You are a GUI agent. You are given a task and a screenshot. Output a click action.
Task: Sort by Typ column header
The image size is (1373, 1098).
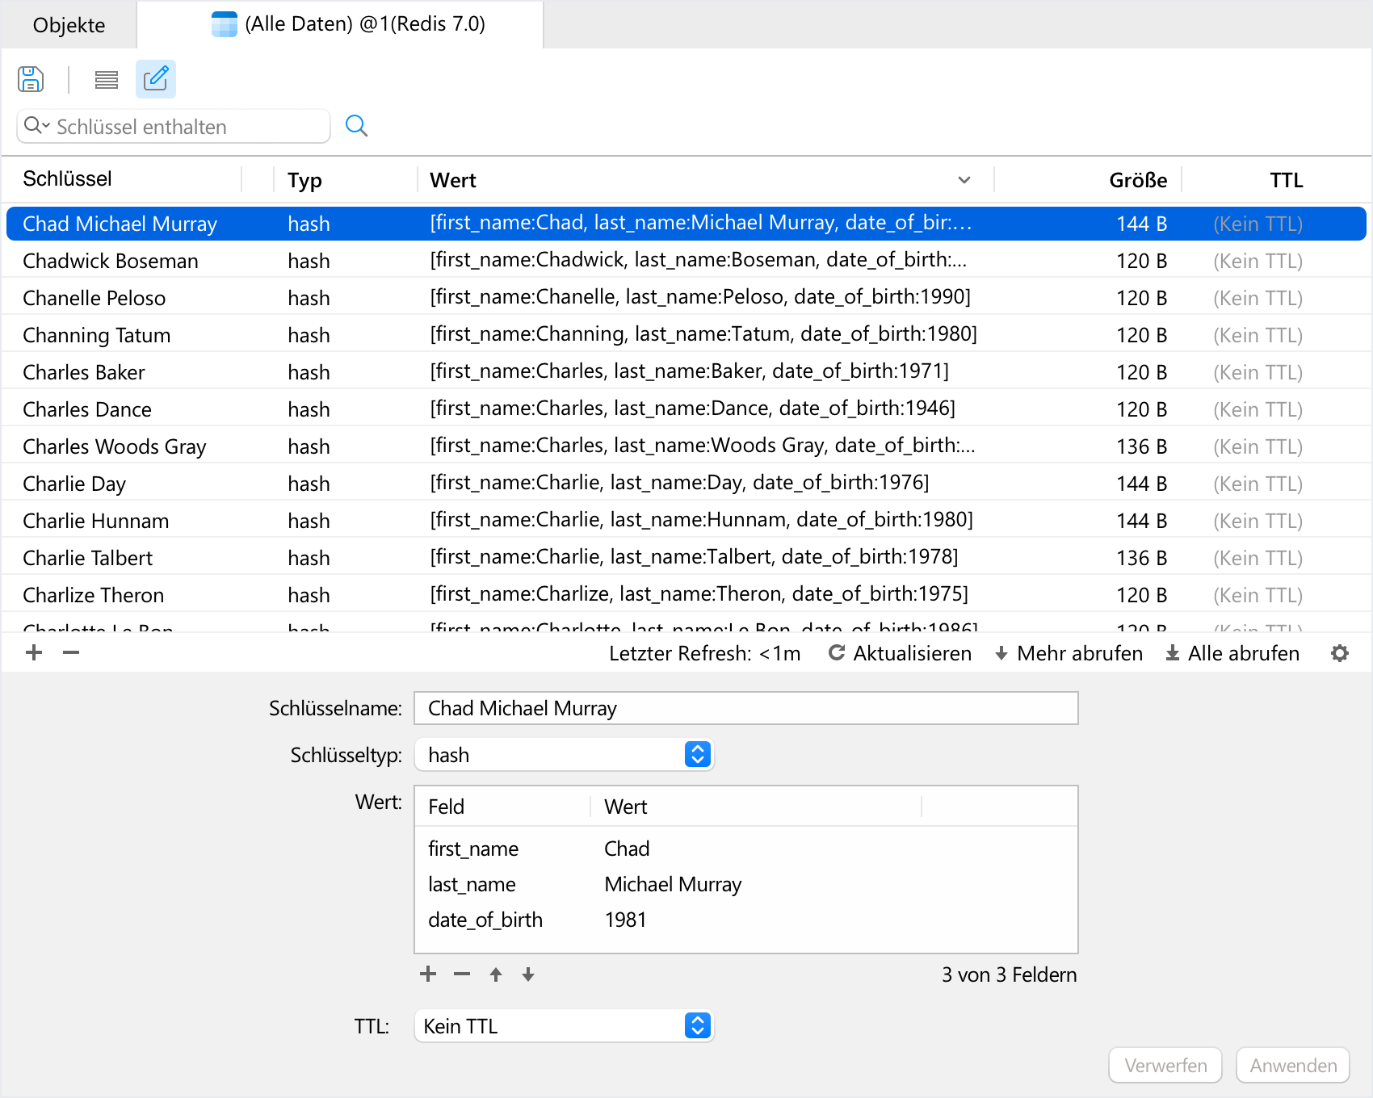coord(305,181)
